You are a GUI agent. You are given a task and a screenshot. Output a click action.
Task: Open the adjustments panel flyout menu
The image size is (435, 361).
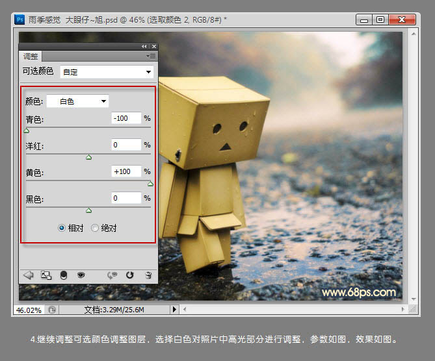point(152,56)
